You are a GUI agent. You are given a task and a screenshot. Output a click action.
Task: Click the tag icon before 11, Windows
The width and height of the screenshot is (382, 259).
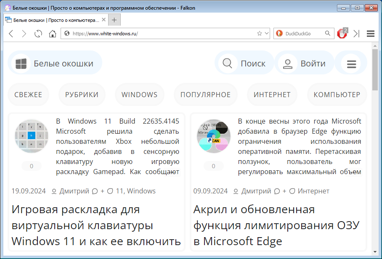coord(110,191)
